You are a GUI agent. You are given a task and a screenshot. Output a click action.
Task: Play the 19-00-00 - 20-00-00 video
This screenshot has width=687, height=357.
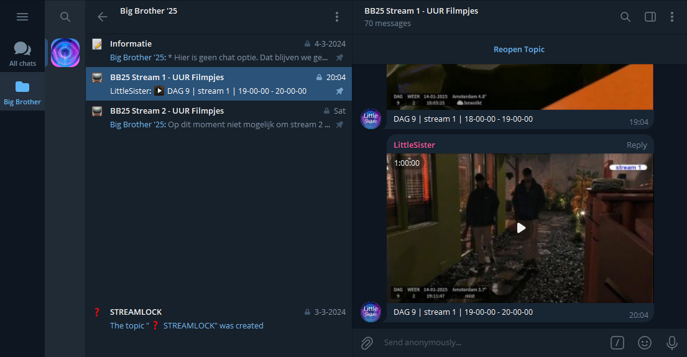coord(520,228)
